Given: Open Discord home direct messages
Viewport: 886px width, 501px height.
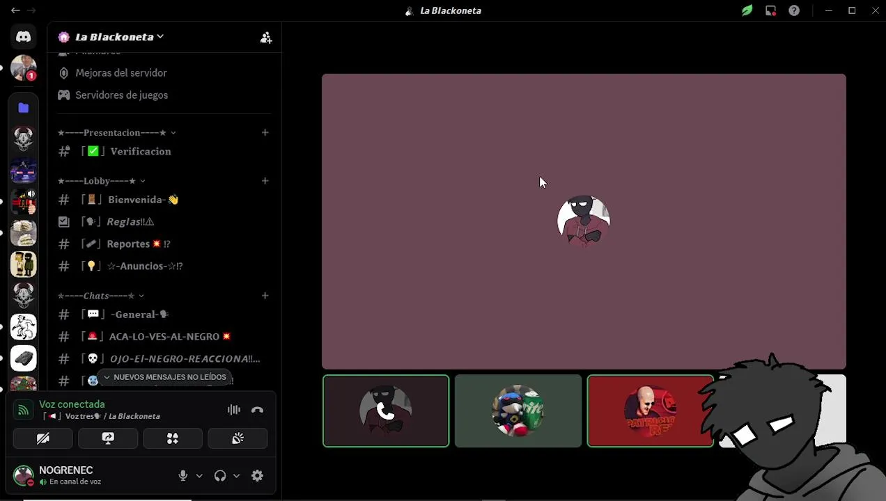Looking at the screenshot, I should [x=24, y=37].
